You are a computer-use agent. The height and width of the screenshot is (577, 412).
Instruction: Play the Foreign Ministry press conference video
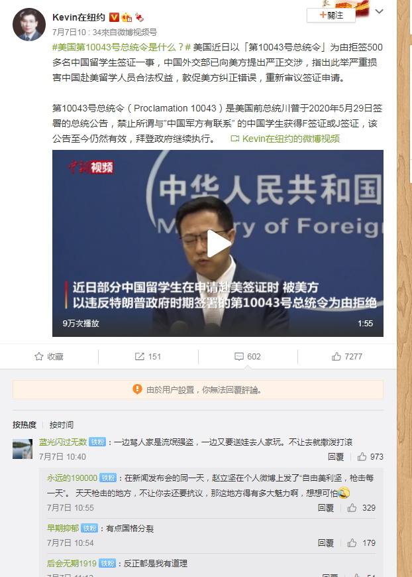click(219, 243)
